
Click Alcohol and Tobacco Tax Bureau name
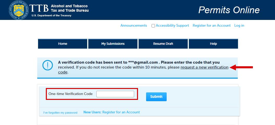click(x=70, y=8)
